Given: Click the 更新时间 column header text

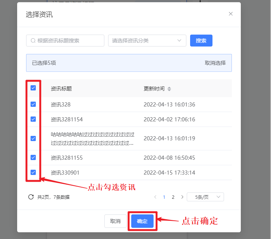Looking at the screenshot, I should [154, 89].
